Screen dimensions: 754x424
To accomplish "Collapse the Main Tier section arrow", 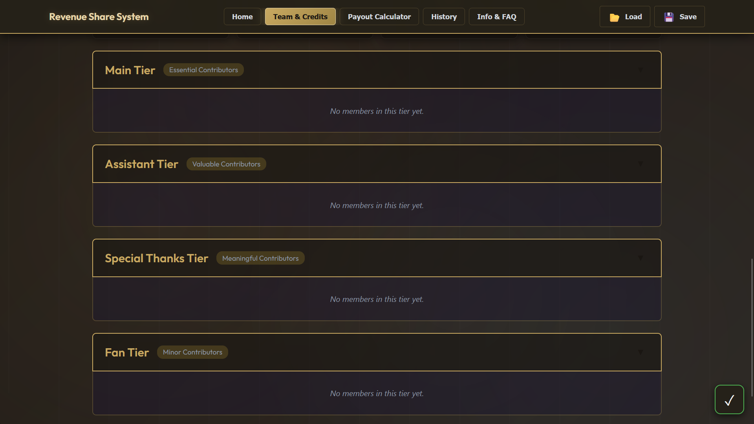I will click(641, 70).
